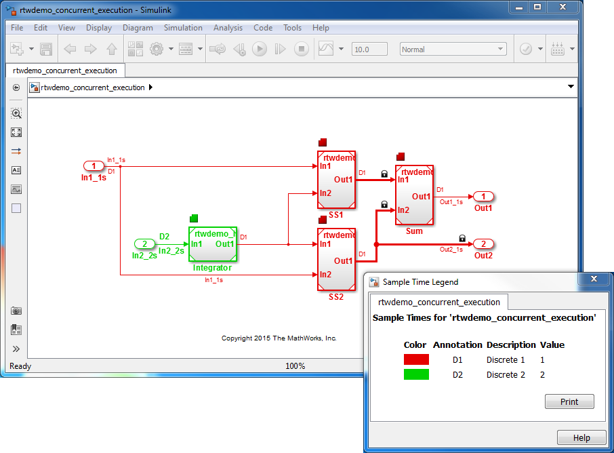The width and height of the screenshot is (614, 453).
Task: Open the Simulation Data Inspector icon
Action: [x=326, y=49]
